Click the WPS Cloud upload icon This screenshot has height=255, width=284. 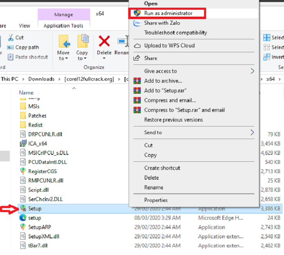[137, 46]
